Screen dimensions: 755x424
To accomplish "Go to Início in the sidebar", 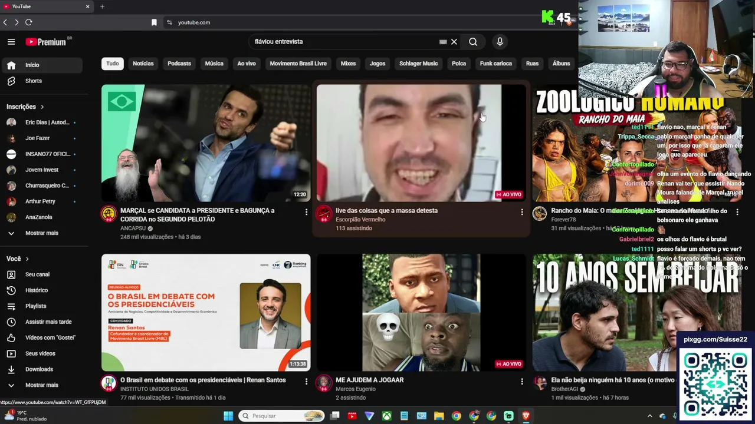I will 41,65.
